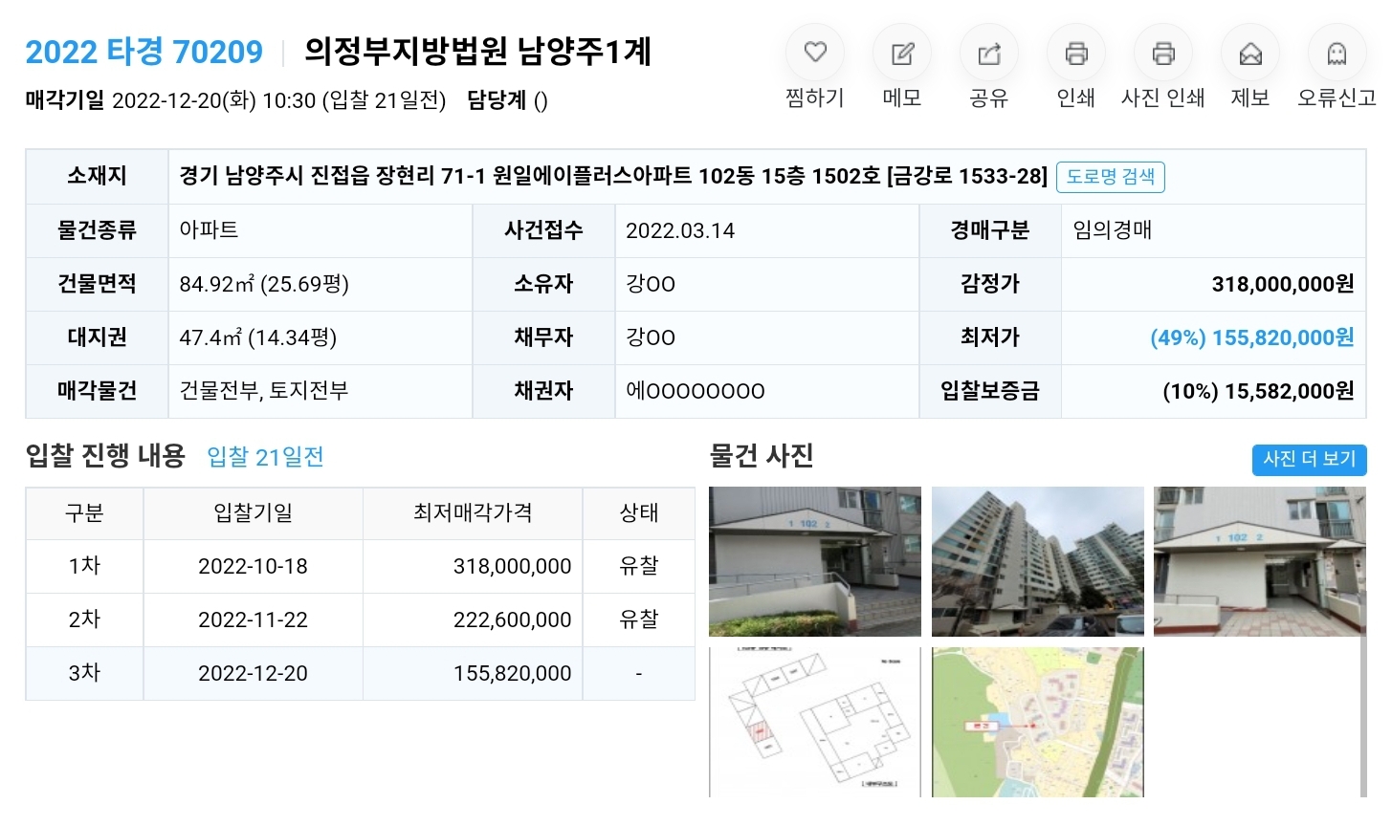
Task: Click bid date 2022-11-22
Action: click(253, 619)
